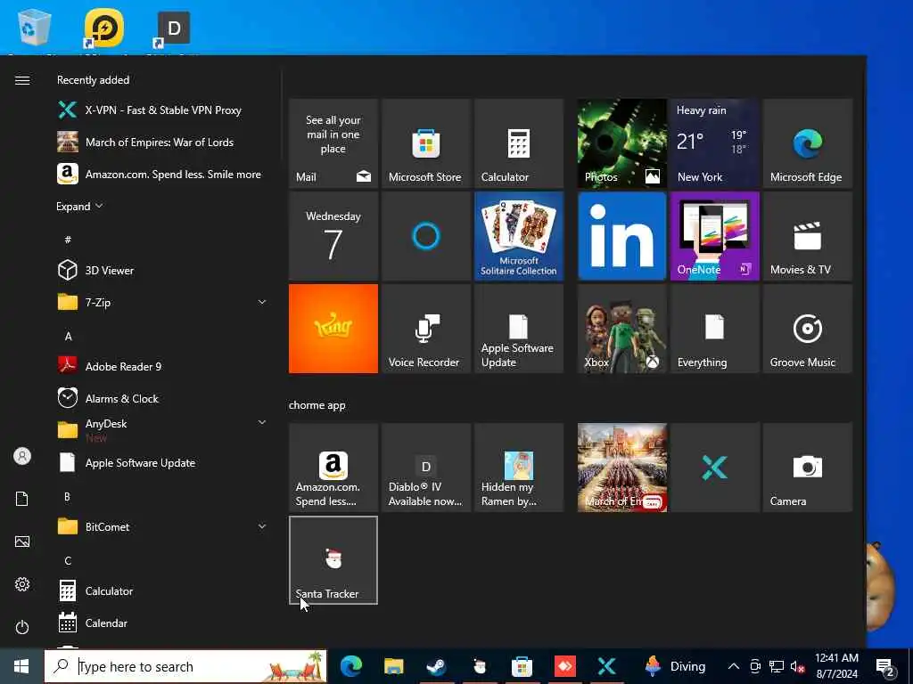Expand the Recently added list
Viewport: 913px width, 684px height.
pyautogui.click(x=79, y=207)
